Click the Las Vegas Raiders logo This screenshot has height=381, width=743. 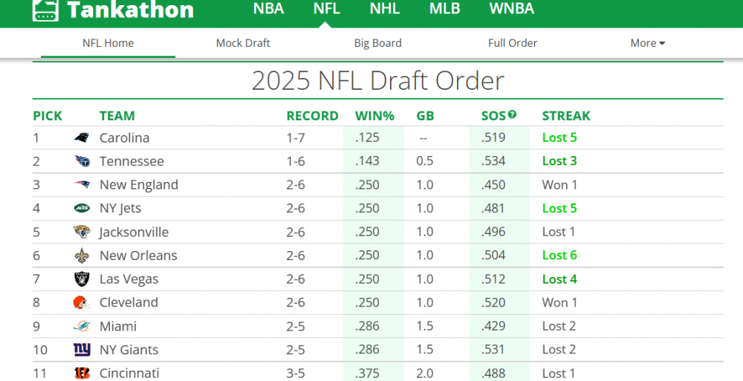82,279
